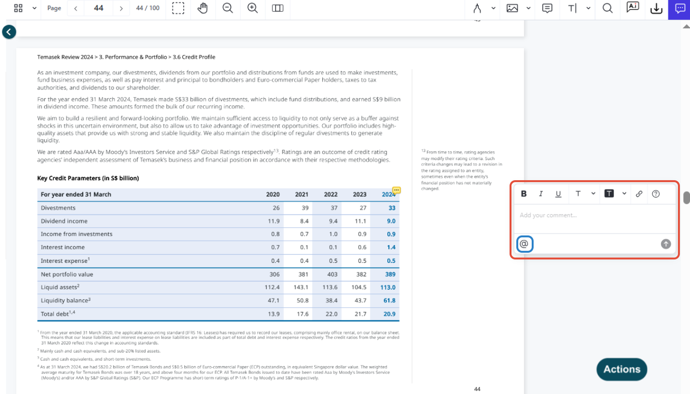Go to the previous page arrow
This screenshot has width=690, height=394.
click(x=76, y=8)
